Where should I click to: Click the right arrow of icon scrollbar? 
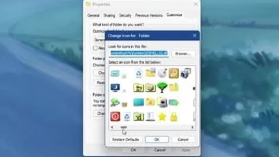click(x=192, y=127)
